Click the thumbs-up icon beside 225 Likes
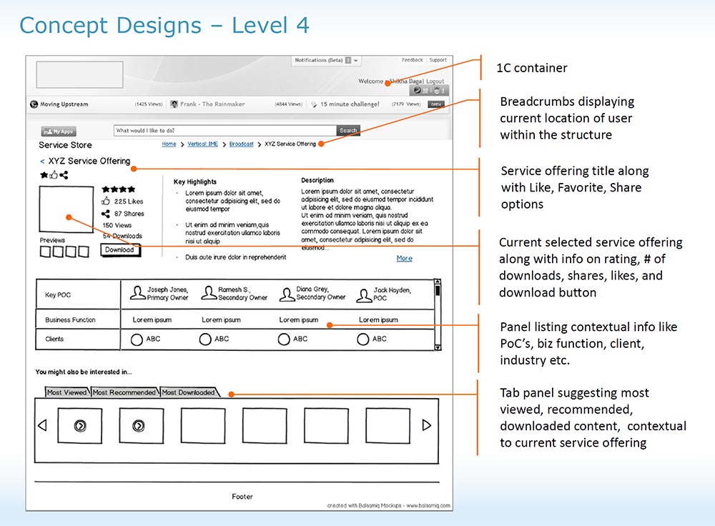Image resolution: width=715 pixels, height=526 pixels. [x=106, y=201]
